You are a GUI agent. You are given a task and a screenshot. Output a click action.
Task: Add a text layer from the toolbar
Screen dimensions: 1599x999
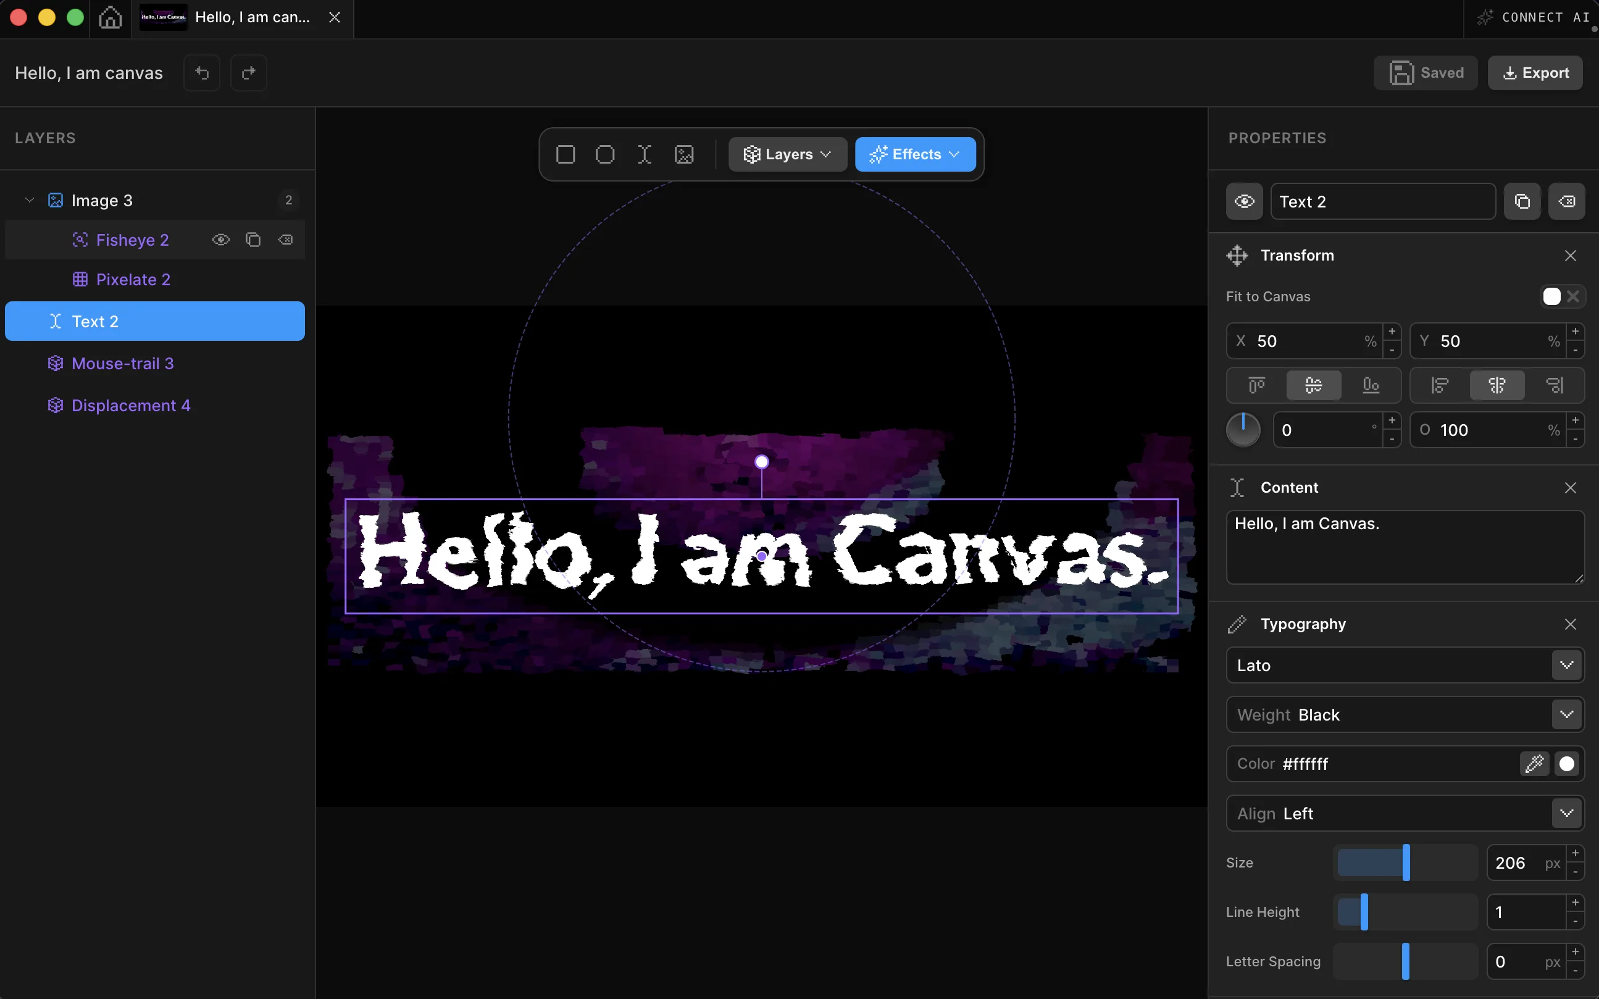coord(644,154)
